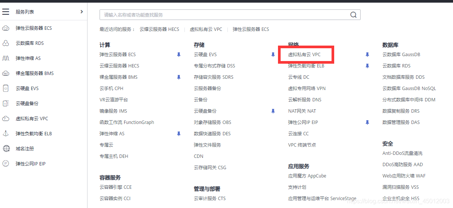Open 文档数据库服务 DDS
Screen dimensions: 453x208
(404, 77)
